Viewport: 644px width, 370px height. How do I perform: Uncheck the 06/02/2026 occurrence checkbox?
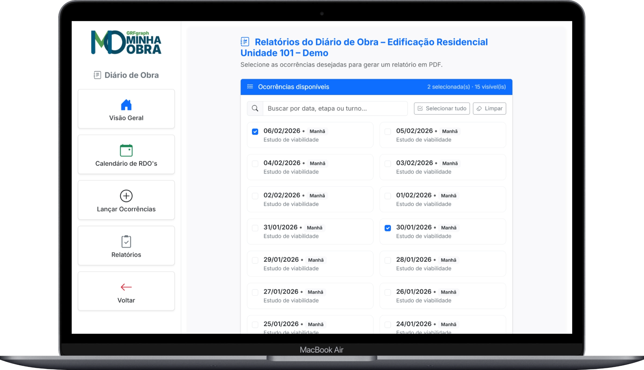(x=255, y=132)
